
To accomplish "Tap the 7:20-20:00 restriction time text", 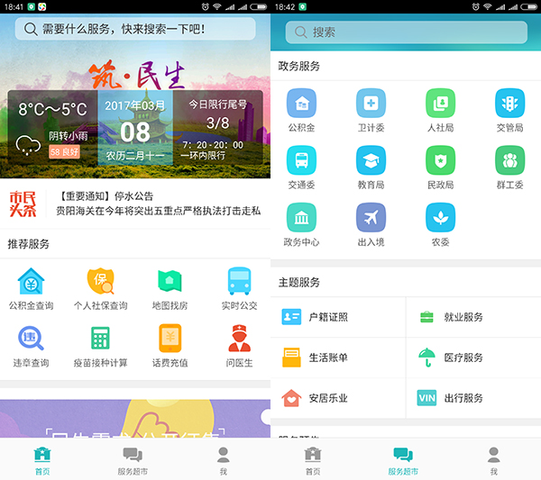I will click(213, 145).
